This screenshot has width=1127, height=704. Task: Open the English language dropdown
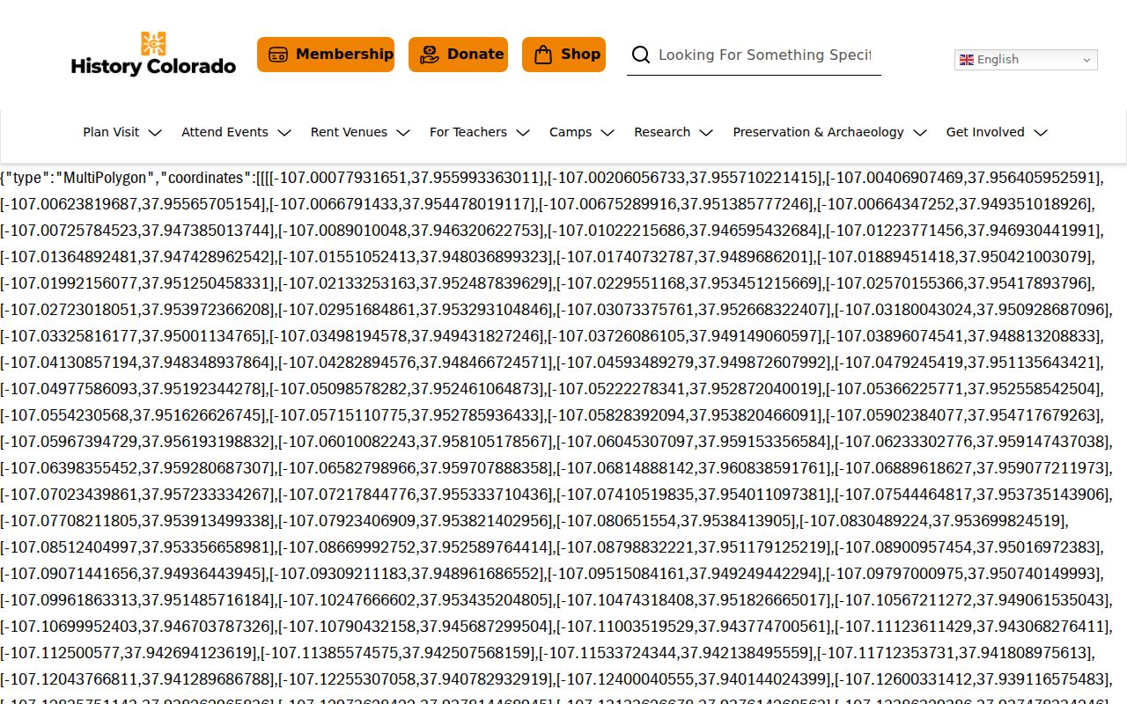[x=1026, y=60]
